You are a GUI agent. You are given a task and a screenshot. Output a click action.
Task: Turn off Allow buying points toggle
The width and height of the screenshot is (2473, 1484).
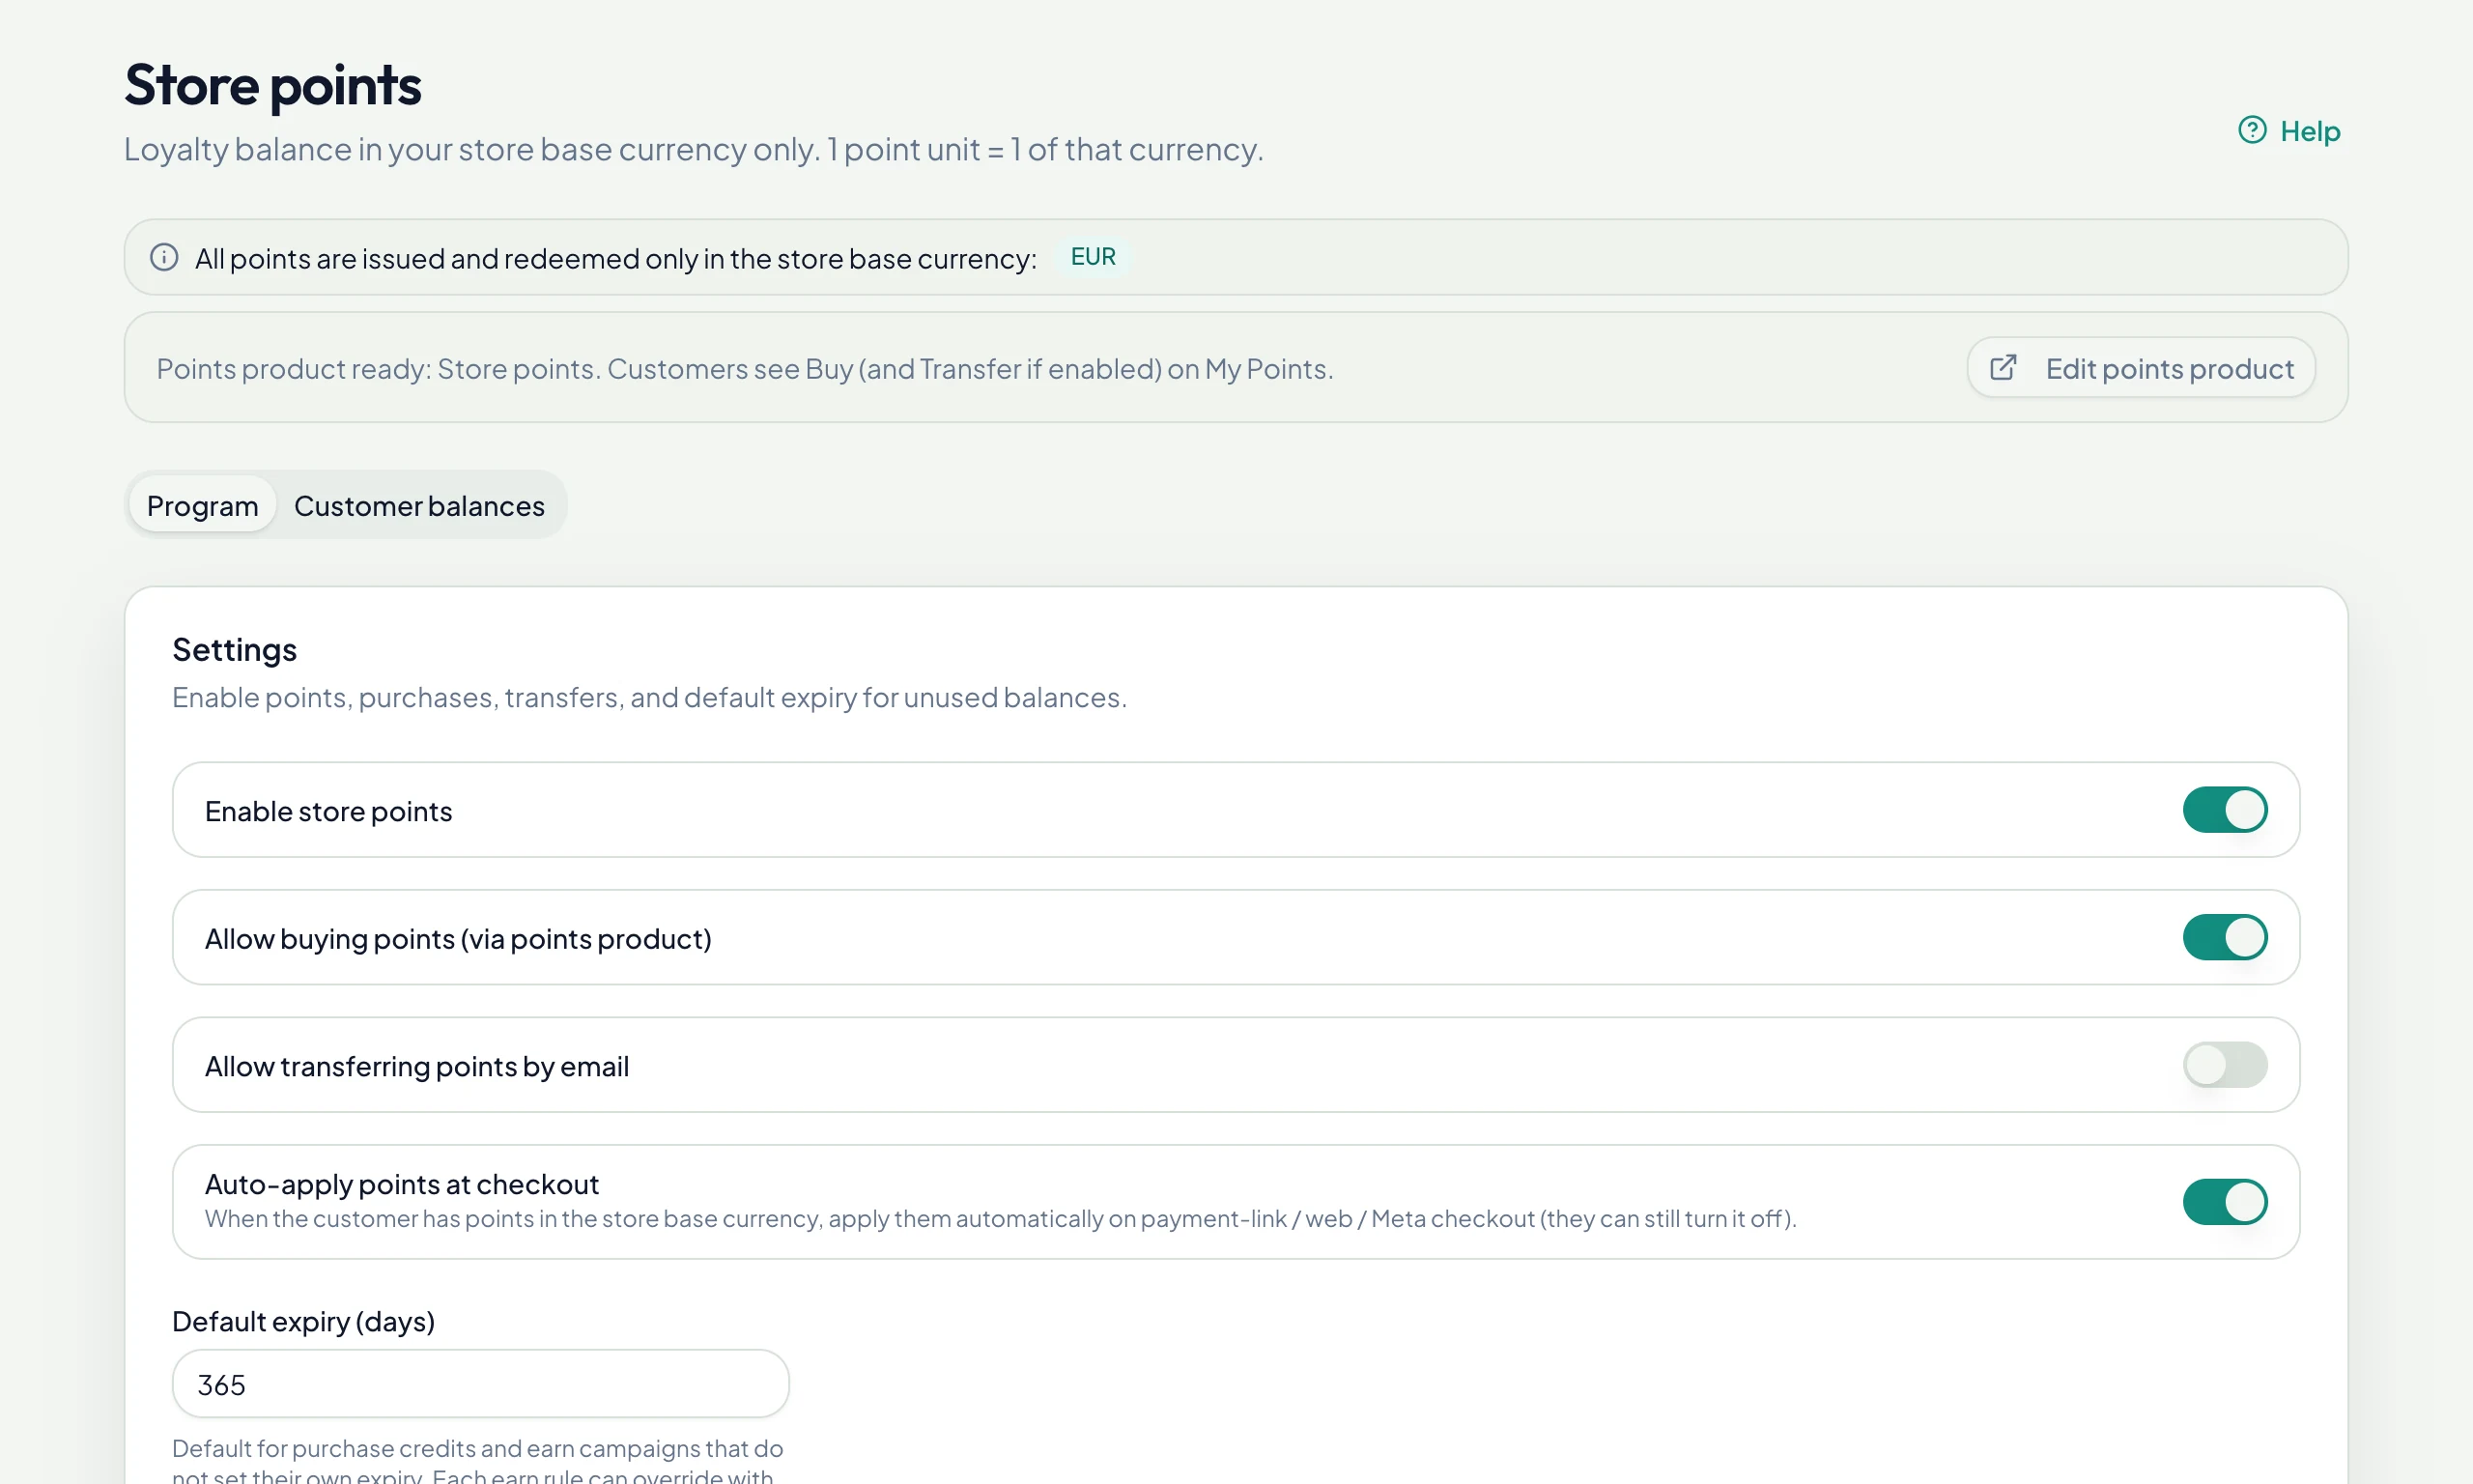click(x=2224, y=937)
